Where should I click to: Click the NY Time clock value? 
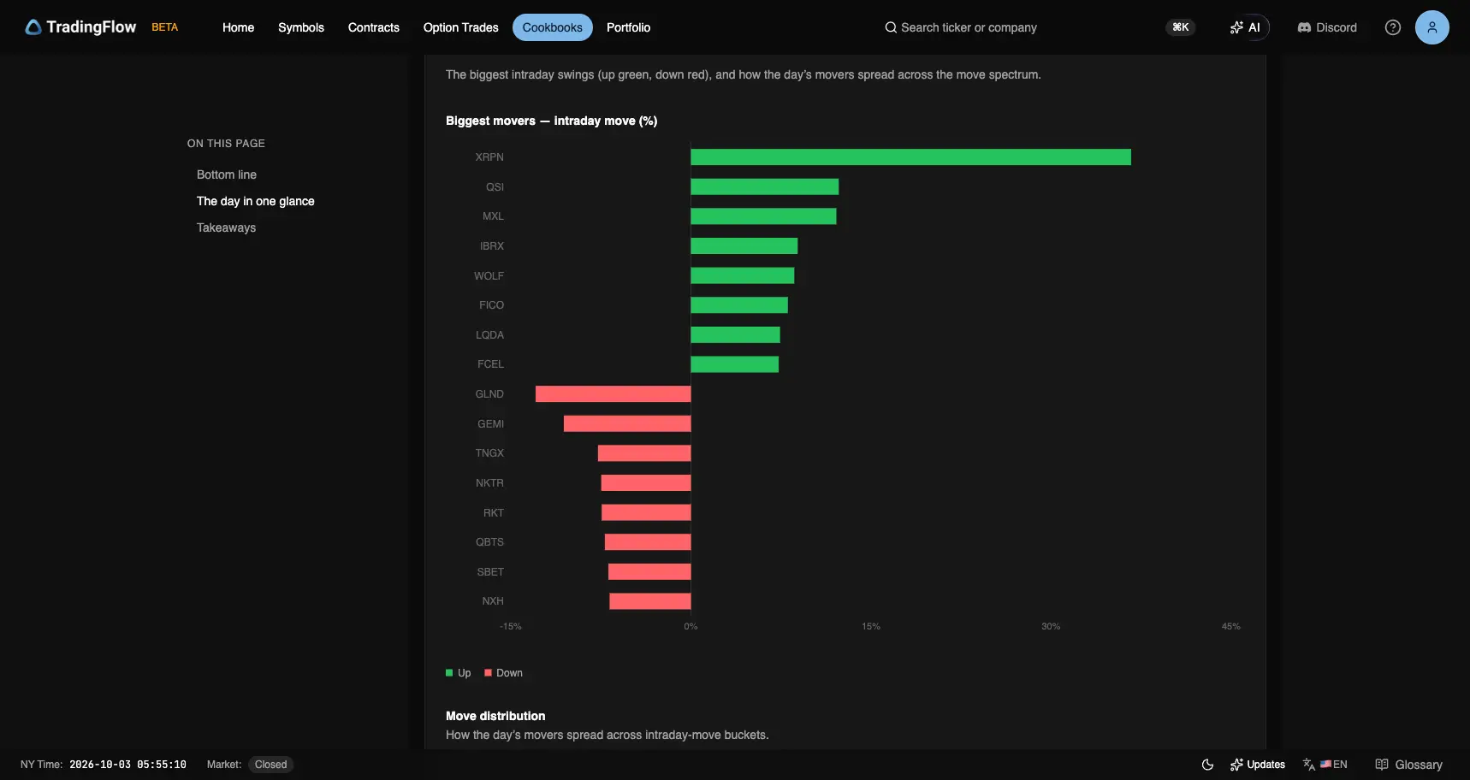pos(127,765)
